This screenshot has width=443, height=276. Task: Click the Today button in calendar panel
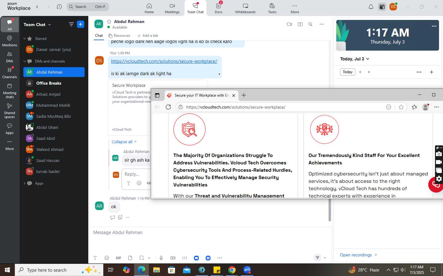[x=348, y=72]
